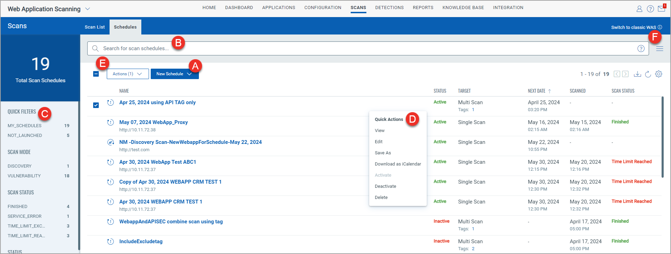Open table settings gear icon

tap(659, 74)
